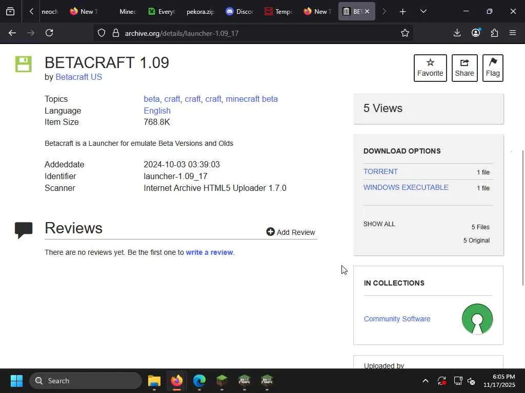This screenshot has width=525, height=393.
Task: Switch to the neoch tab
Action: coord(50,12)
